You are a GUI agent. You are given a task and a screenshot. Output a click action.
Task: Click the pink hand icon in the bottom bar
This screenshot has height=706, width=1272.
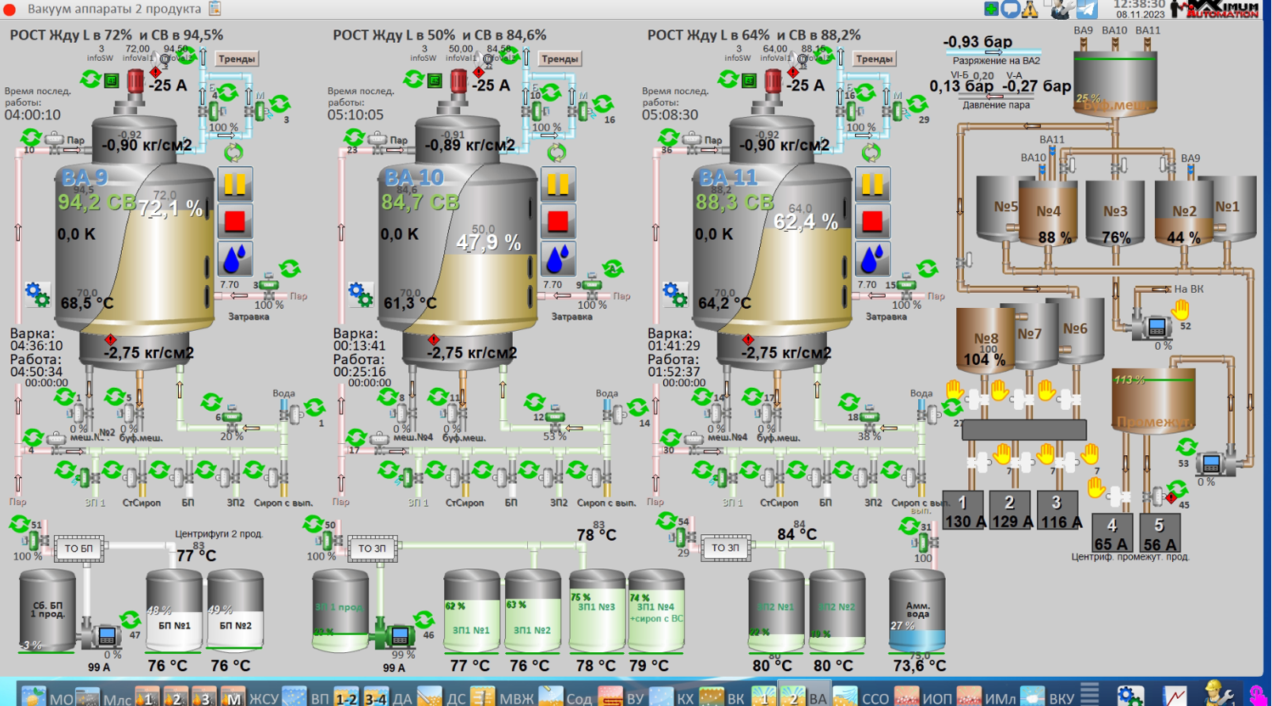(1259, 695)
